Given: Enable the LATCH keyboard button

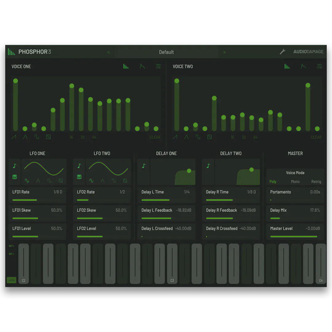Looking at the screenshot, I should [x=11, y=280].
